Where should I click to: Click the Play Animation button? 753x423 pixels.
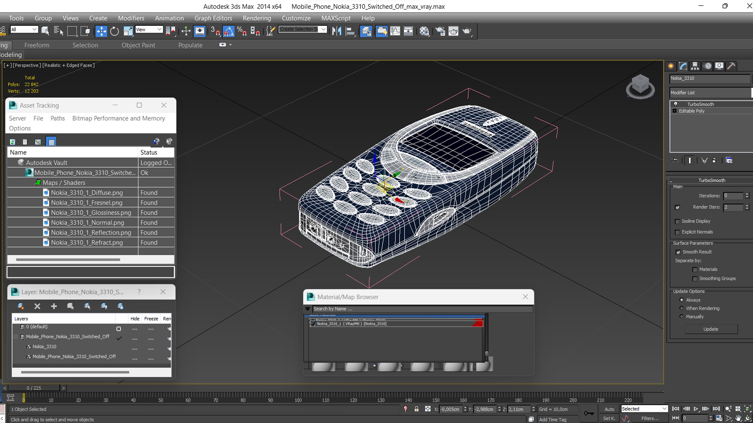696,409
